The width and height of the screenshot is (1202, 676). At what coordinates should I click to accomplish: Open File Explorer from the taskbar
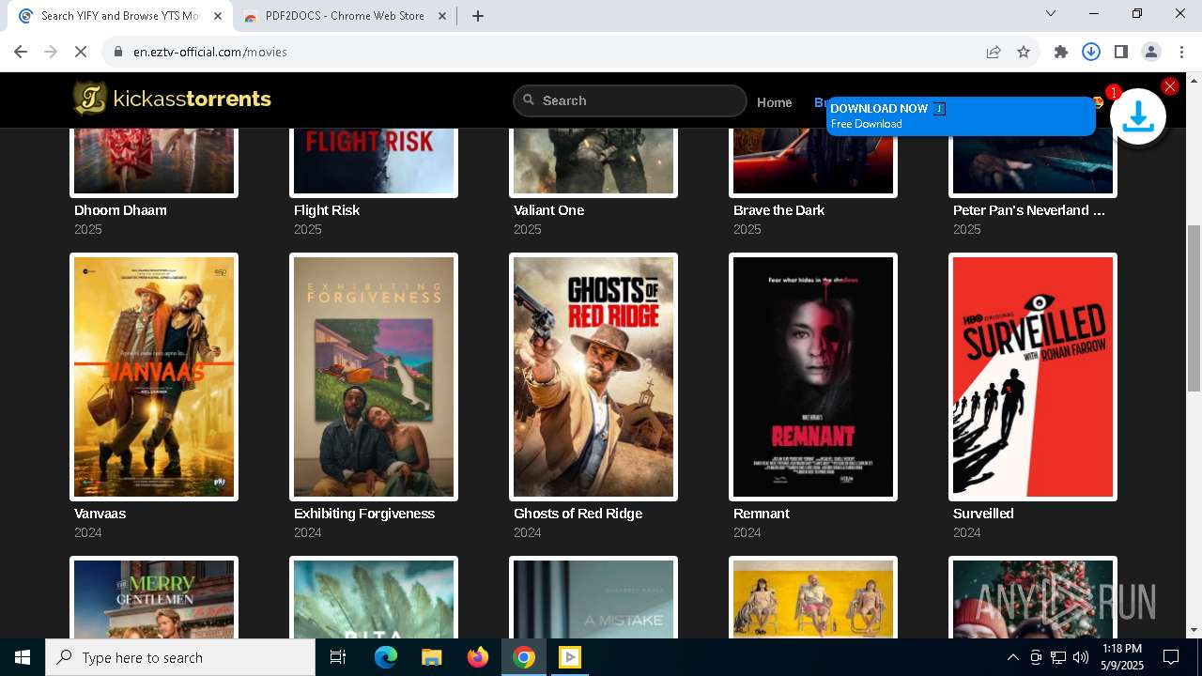point(431,657)
